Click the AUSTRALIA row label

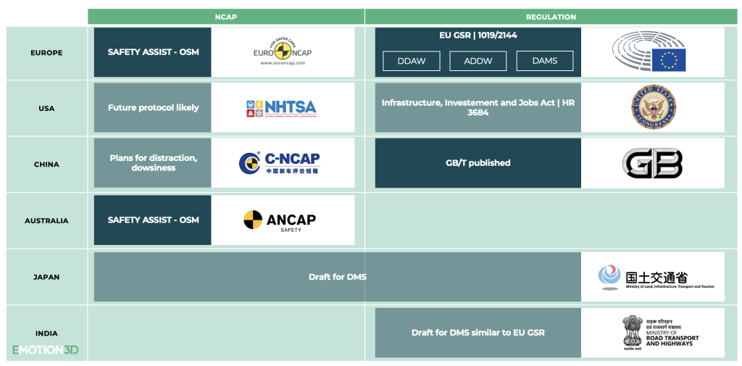coord(46,220)
